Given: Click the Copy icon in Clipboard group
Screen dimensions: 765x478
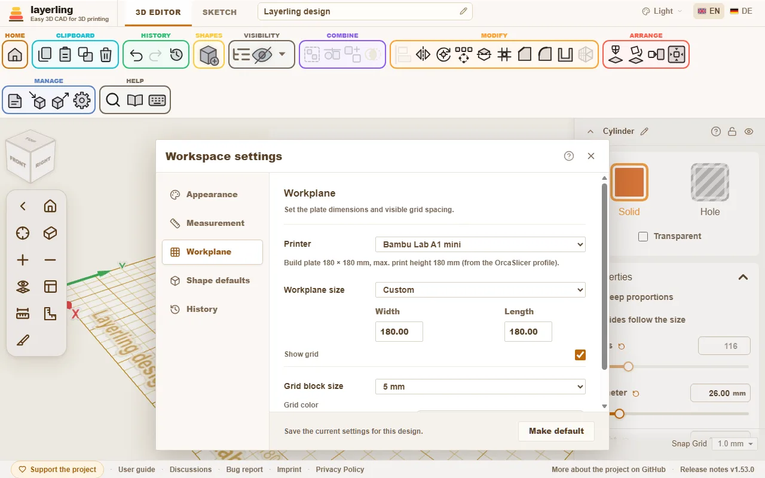Looking at the screenshot, I should coord(45,55).
